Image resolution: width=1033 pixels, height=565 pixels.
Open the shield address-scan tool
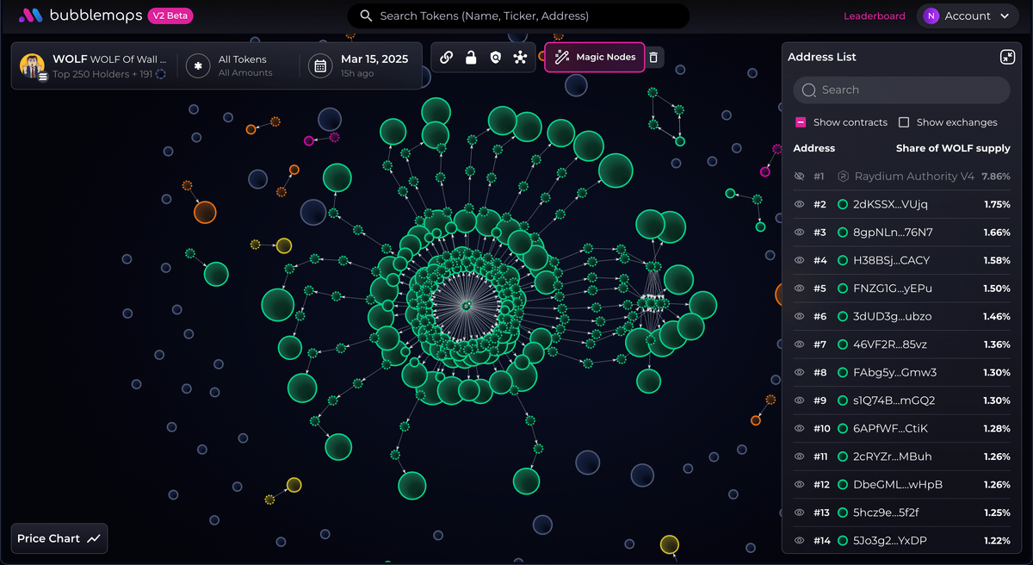495,57
